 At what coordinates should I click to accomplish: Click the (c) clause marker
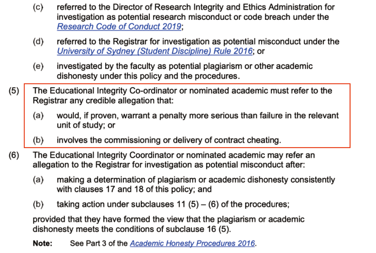click(38, 8)
